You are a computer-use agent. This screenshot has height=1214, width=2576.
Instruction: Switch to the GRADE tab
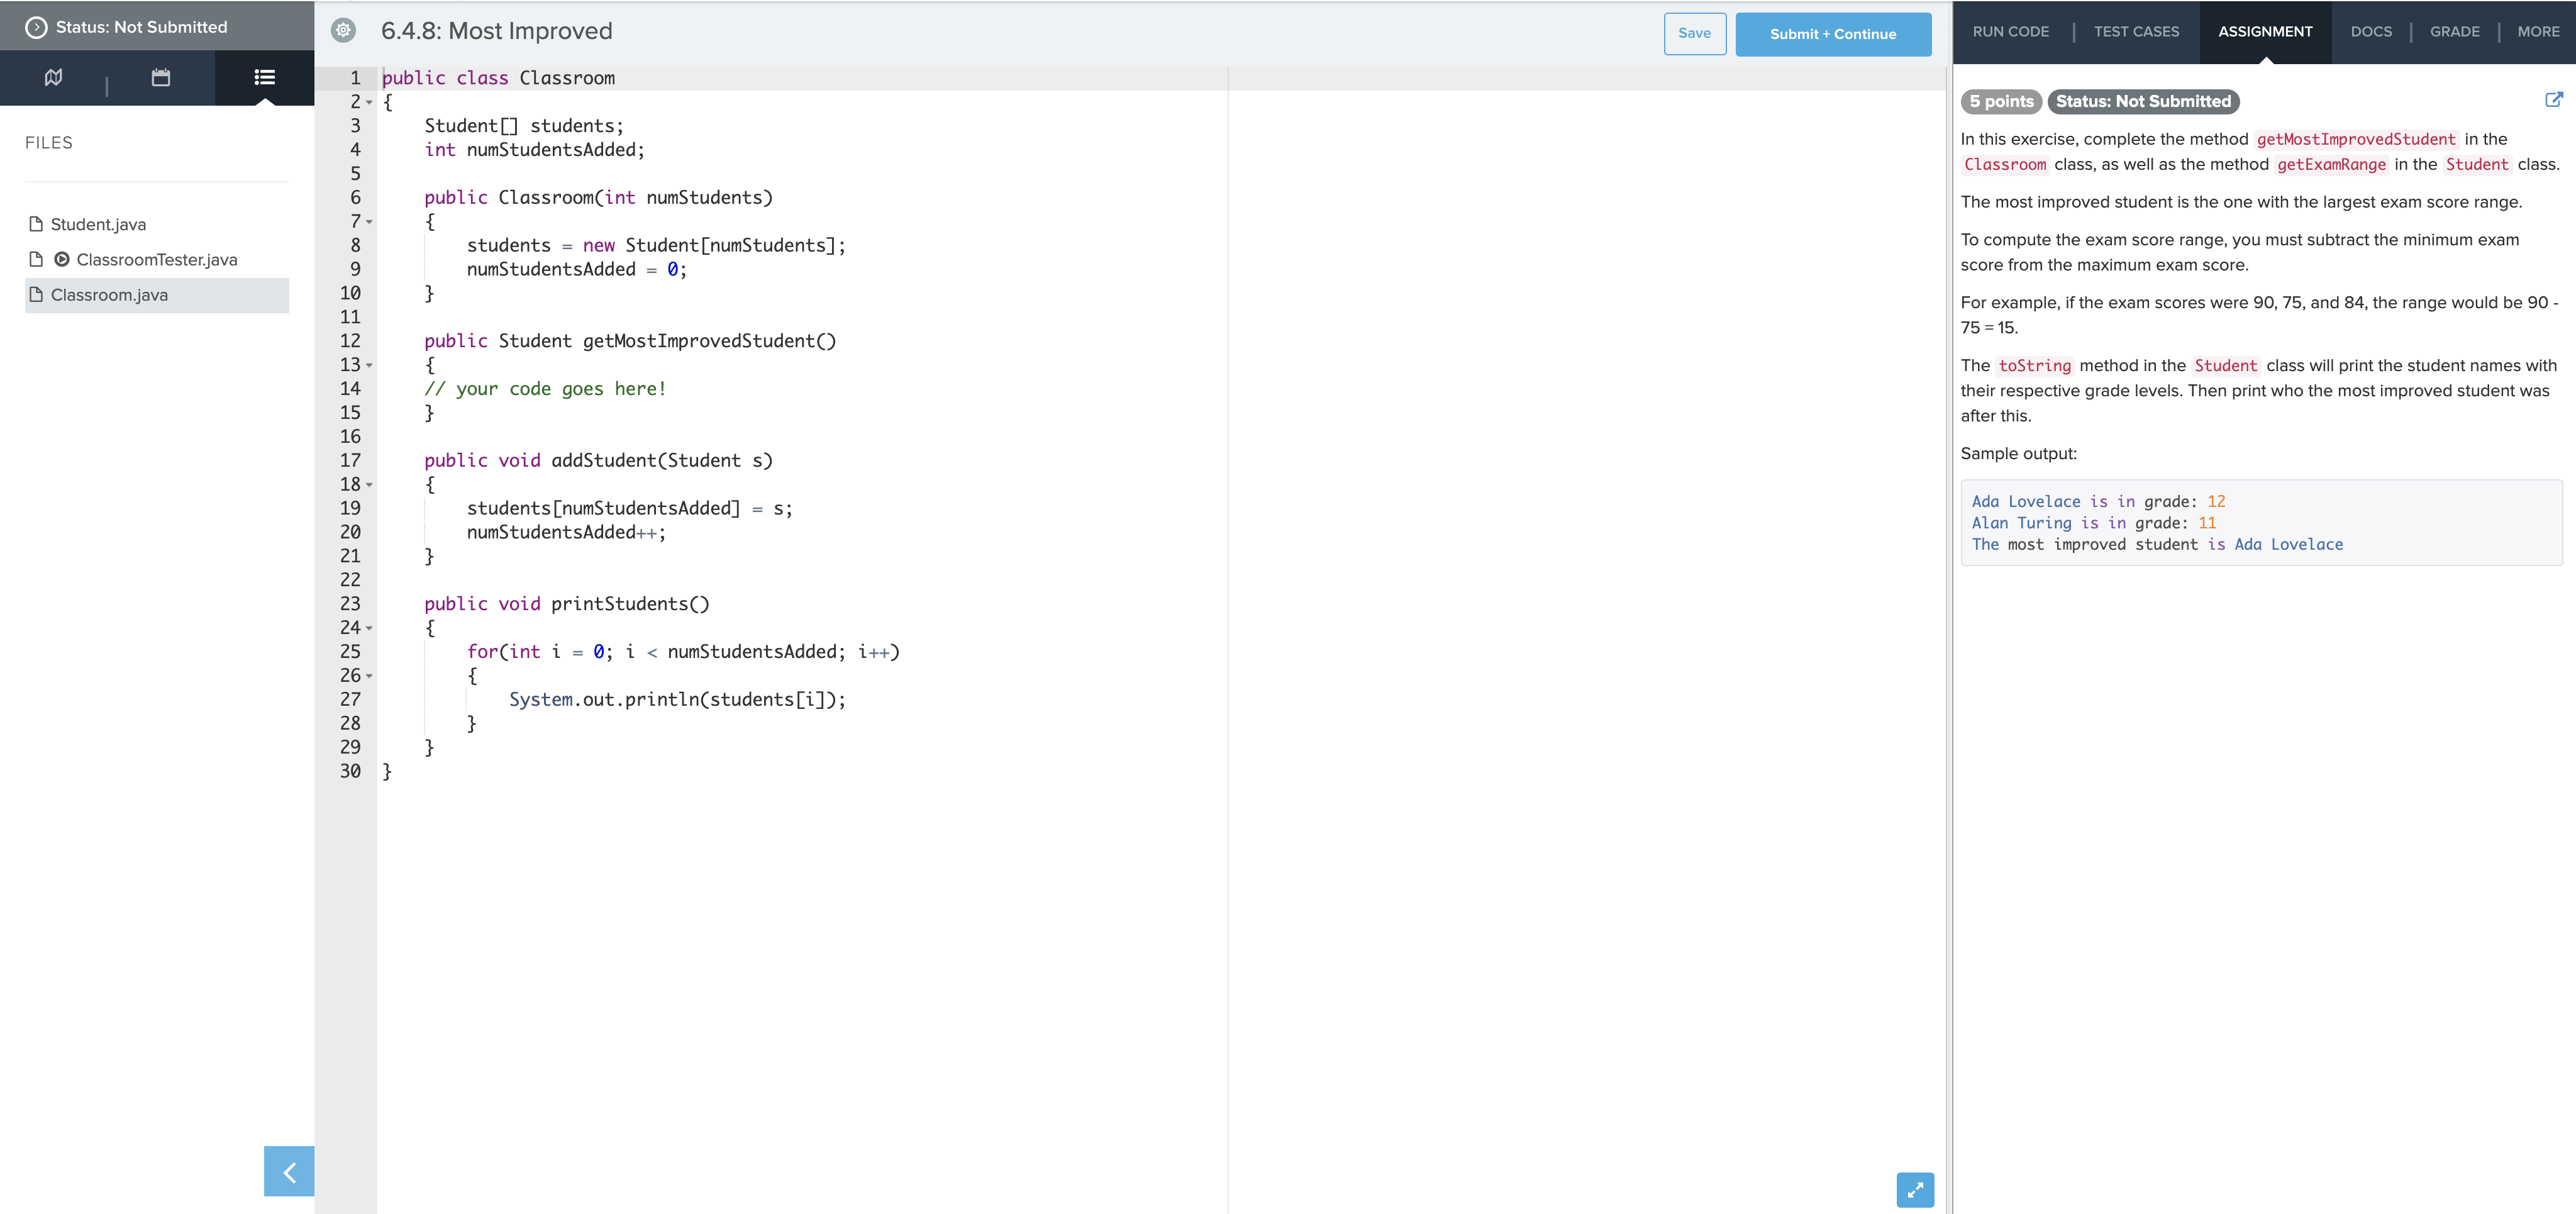coord(2455,31)
